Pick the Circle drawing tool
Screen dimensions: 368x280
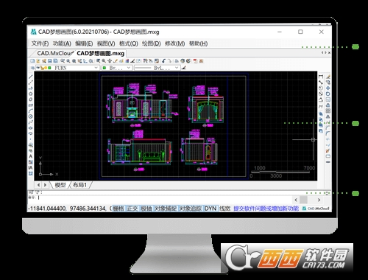(x=31, y=116)
